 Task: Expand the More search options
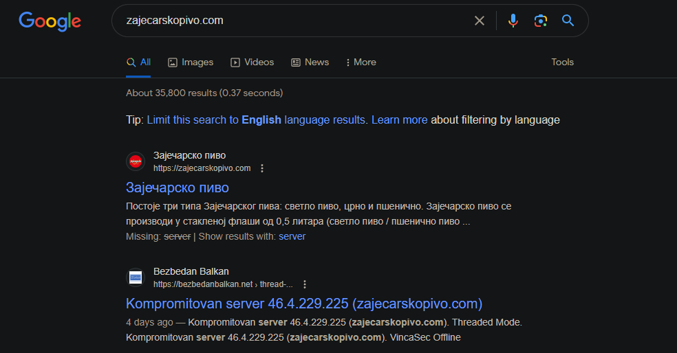361,62
